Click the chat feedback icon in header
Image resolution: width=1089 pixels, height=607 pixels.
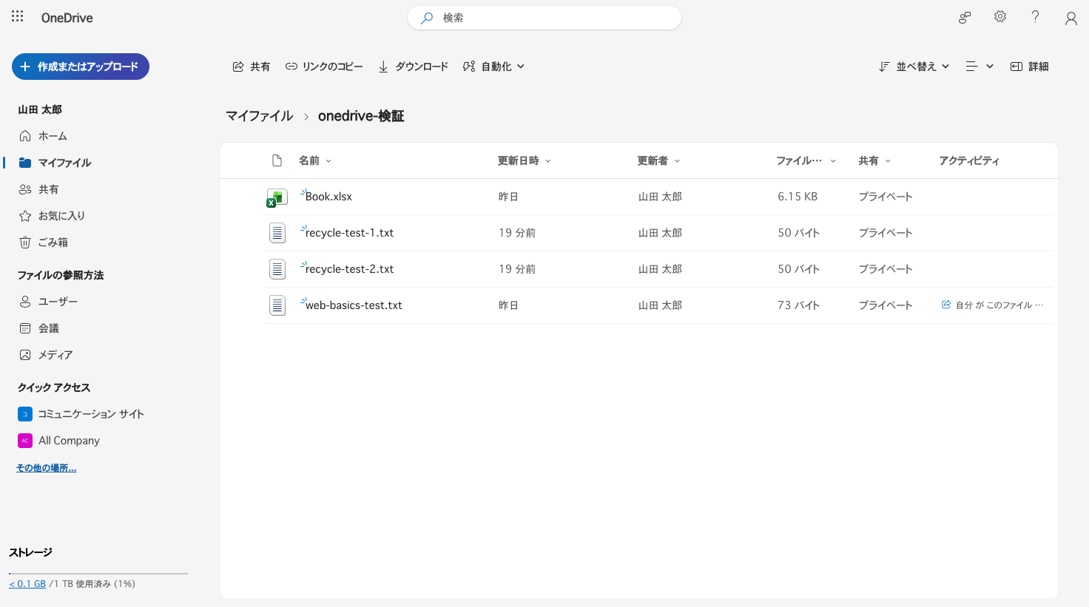pyautogui.click(x=965, y=18)
